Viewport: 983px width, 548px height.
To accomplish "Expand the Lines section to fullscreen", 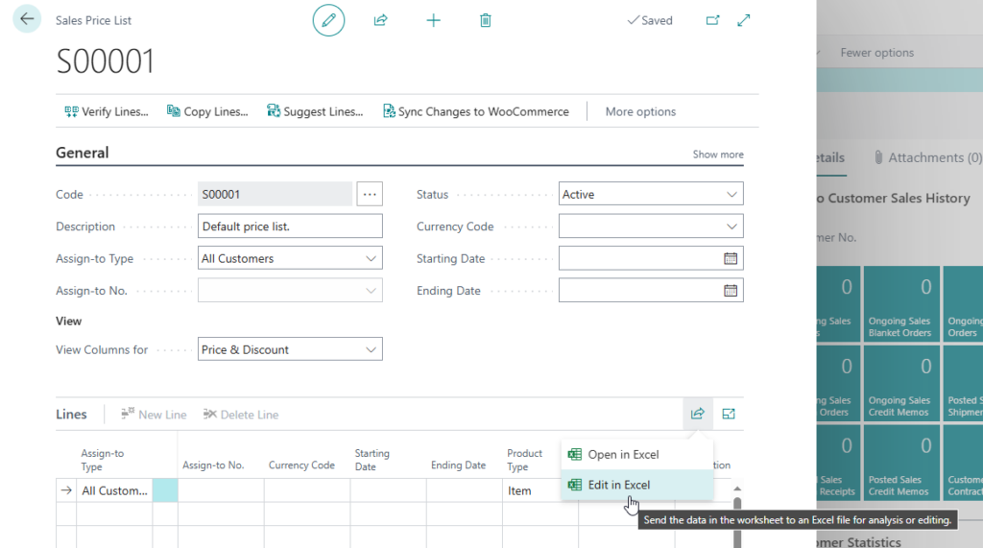I will 729,414.
